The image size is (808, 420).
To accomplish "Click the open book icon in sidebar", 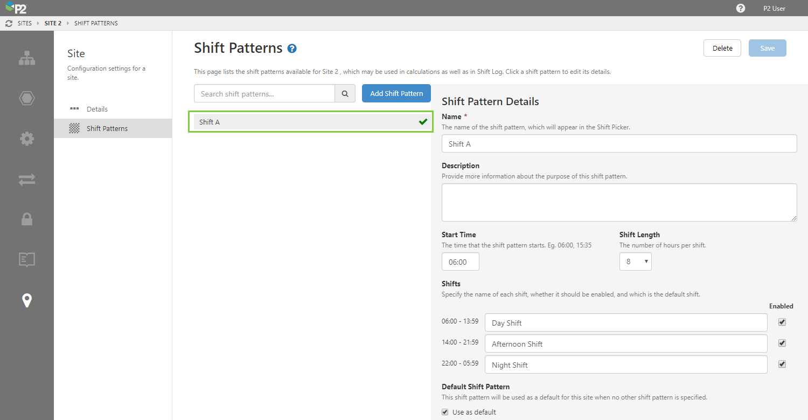I will tap(27, 259).
